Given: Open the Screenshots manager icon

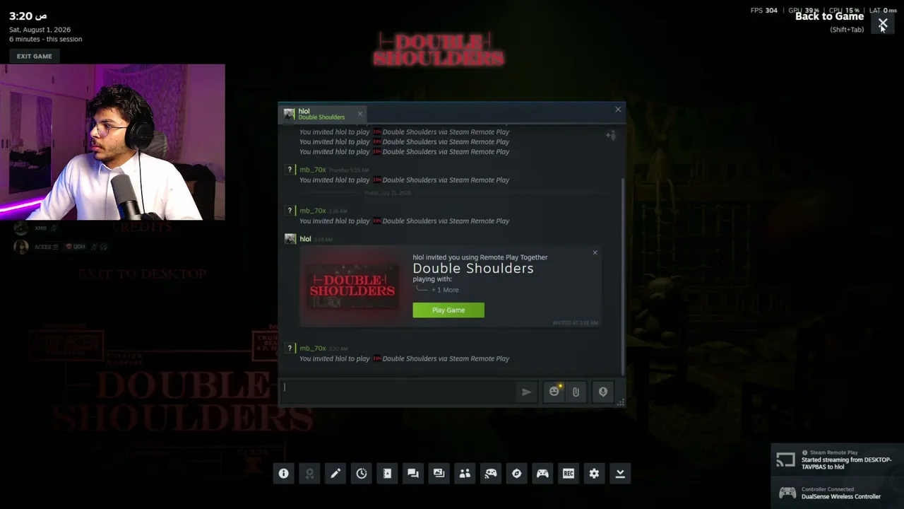Looking at the screenshot, I should [439, 474].
